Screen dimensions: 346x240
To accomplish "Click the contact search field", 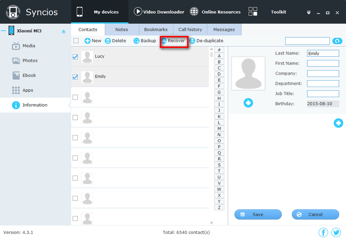I will pos(307,41).
